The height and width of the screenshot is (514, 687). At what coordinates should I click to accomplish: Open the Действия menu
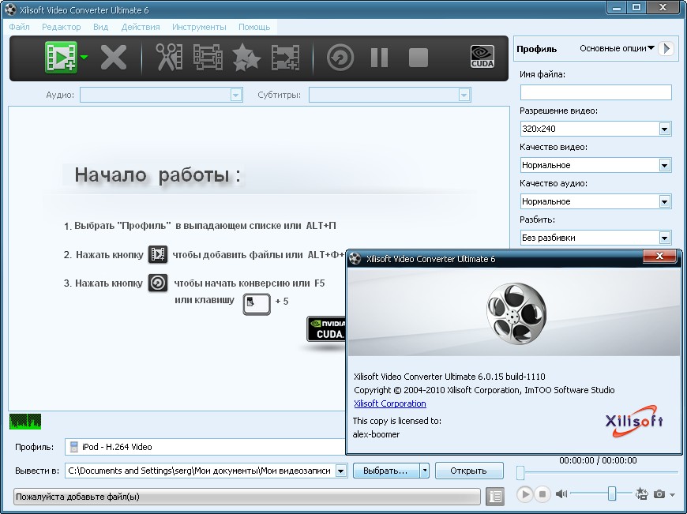[141, 27]
